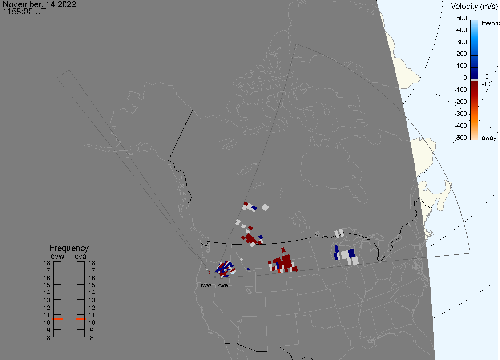This screenshot has height=360, width=500.
Task: Click the "Frequency" panel heading
Action: point(69,248)
